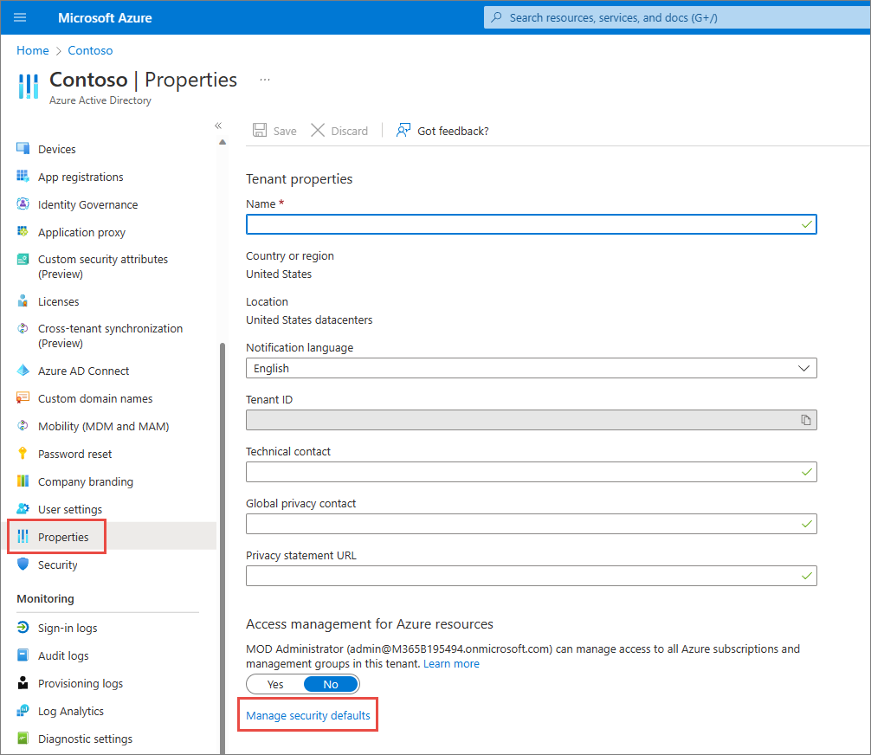Select Yes for access management toggle
This screenshot has width=871, height=755.
275,685
